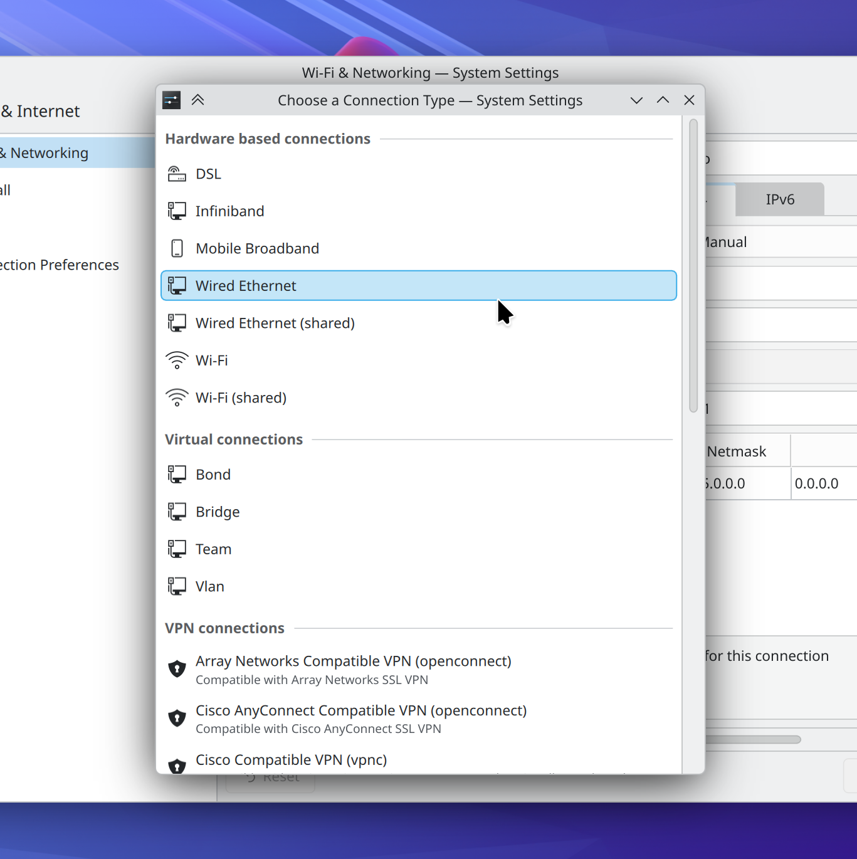The width and height of the screenshot is (857, 859).
Task: Click the Array Networks VPN shield icon
Action: [177, 669]
